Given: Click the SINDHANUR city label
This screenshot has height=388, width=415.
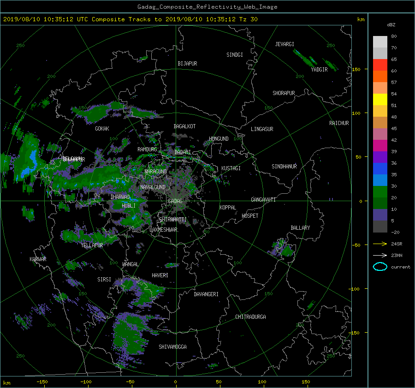Looking at the screenshot, I should 284,167.
